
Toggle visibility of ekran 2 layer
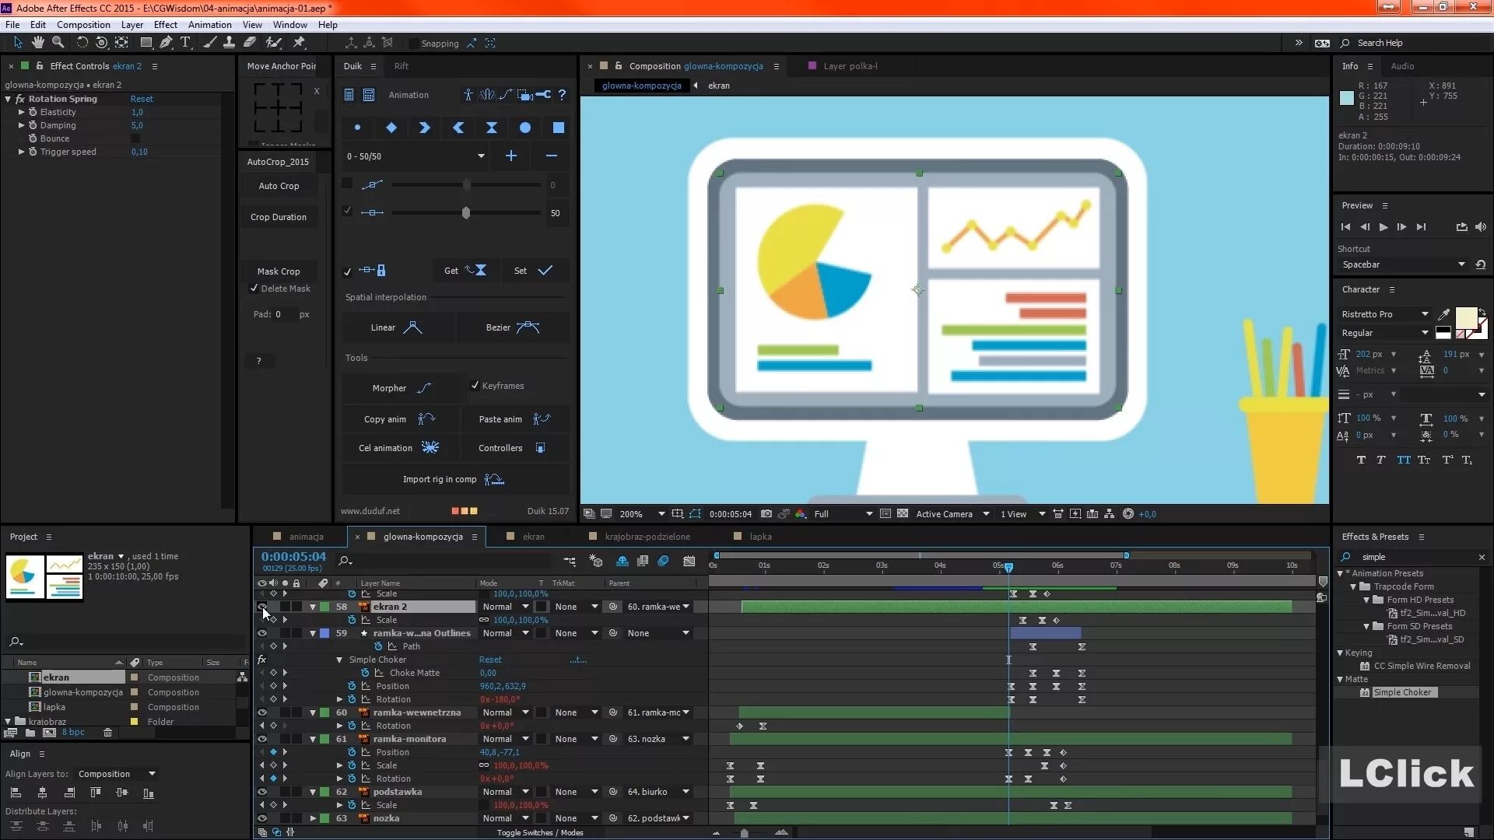click(x=260, y=606)
